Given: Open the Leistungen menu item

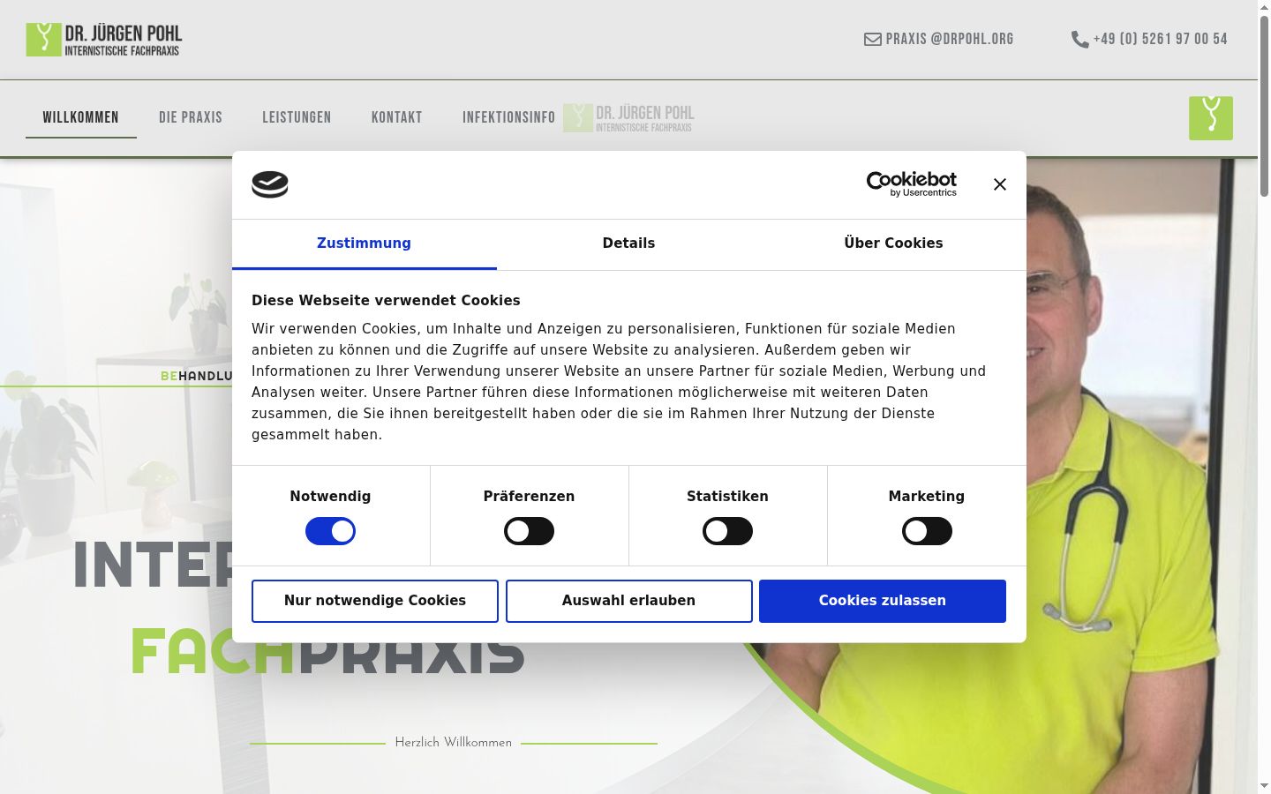Looking at the screenshot, I should click(x=297, y=117).
